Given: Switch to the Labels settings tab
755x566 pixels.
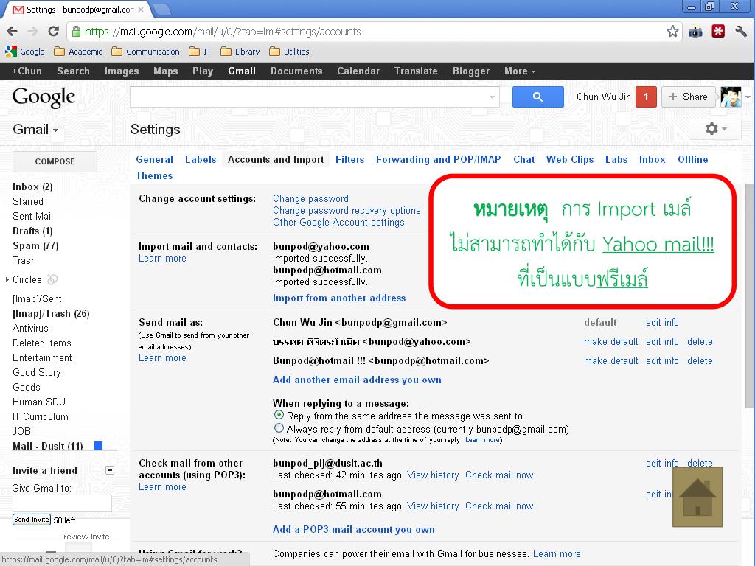Looking at the screenshot, I should click(x=201, y=160).
